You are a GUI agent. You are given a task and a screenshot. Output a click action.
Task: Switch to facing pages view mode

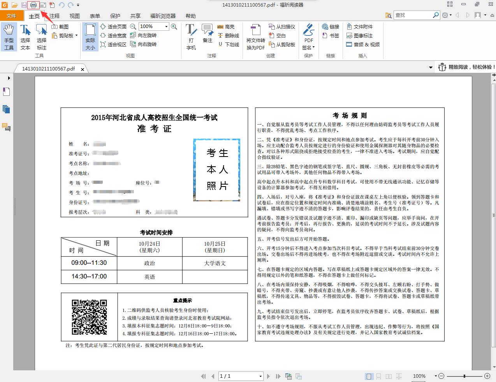[x=389, y=376]
